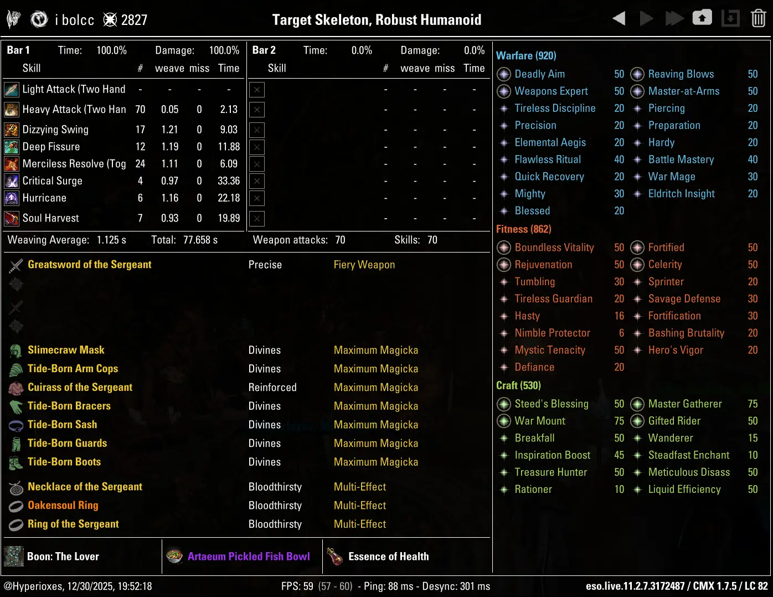Click the Deadly Aim slotted star icon
773x597 pixels.
click(x=504, y=74)
